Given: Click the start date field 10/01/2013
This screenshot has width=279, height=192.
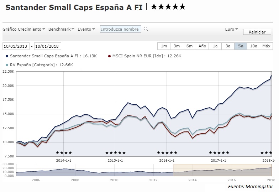Looking at the screenshot, I should [x=16, y=46].
